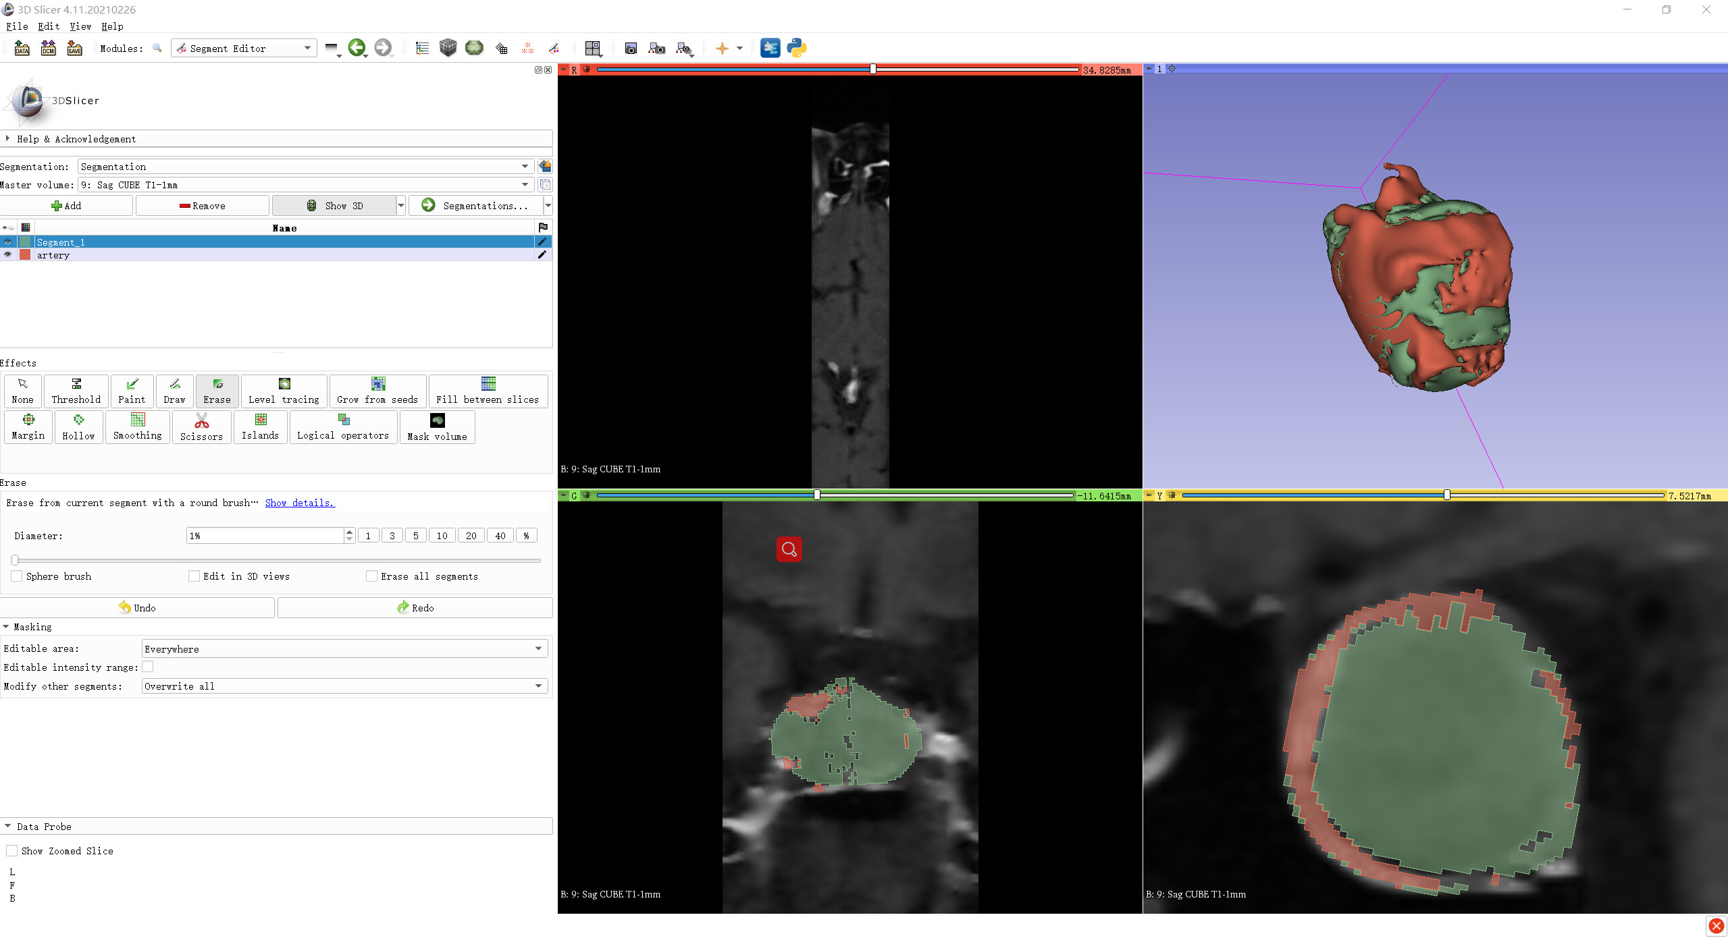
Task: Enable the Sphere brush checkbox
Action: click(17, 576)
